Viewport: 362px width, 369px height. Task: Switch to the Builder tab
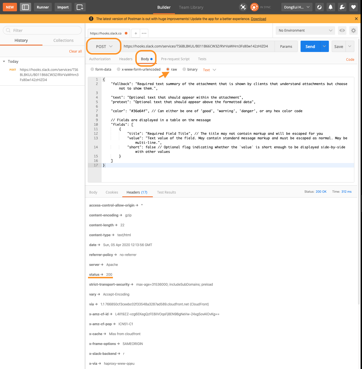[164, 7]
